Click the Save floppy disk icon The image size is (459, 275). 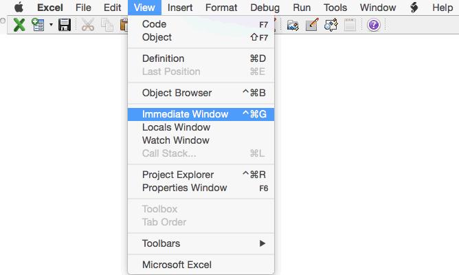65,25
